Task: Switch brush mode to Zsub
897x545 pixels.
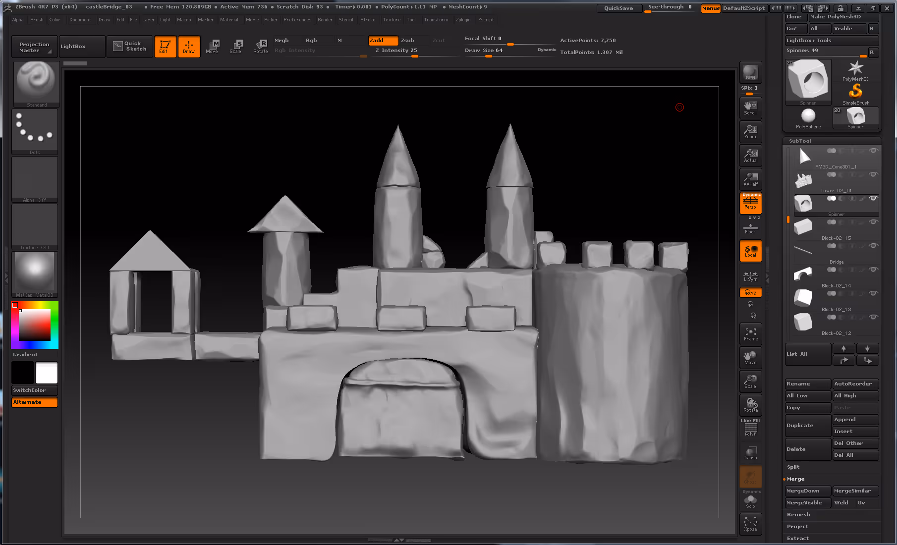Action: (x=408, y=41)
